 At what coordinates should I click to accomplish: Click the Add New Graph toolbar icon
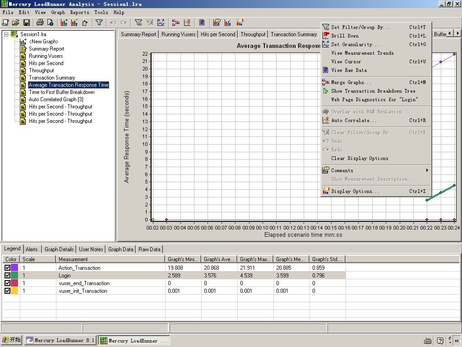pos(64,23)
